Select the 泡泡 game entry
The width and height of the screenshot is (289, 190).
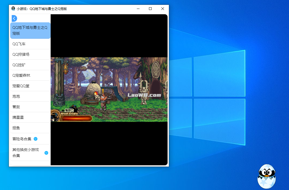pyautogui.click(x=30, y=96)
